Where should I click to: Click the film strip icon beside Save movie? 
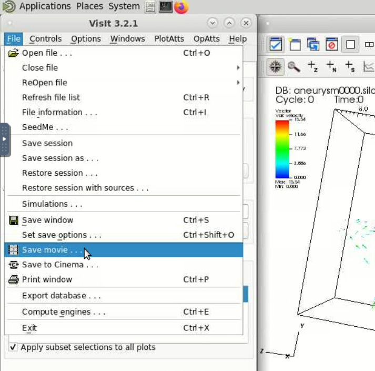tap(13, 250)
